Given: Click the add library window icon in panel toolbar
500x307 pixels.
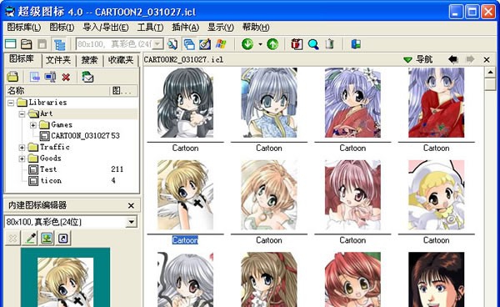Looking at the screenshot, I should 34,77.
